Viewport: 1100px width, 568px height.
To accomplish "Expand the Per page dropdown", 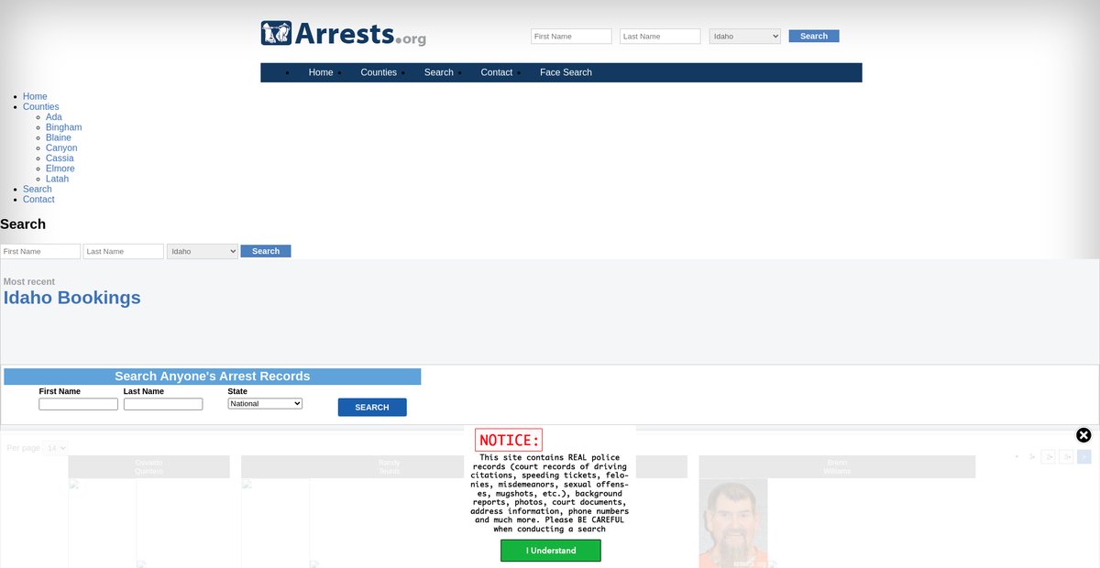I will (x=56, y=448).
